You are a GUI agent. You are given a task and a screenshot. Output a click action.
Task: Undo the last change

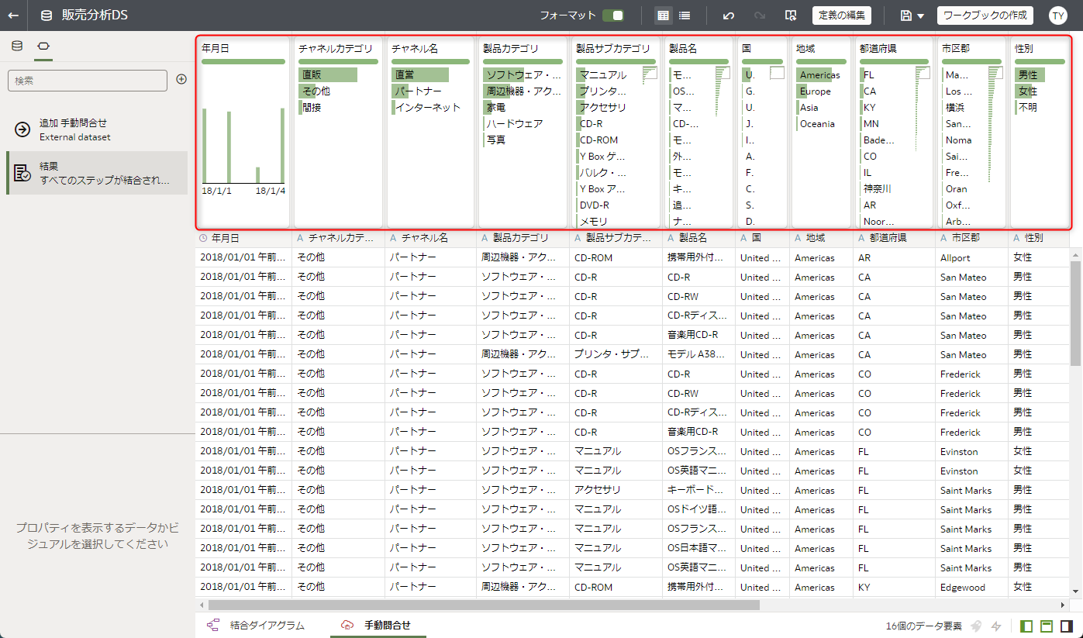(x=728, y=16)
